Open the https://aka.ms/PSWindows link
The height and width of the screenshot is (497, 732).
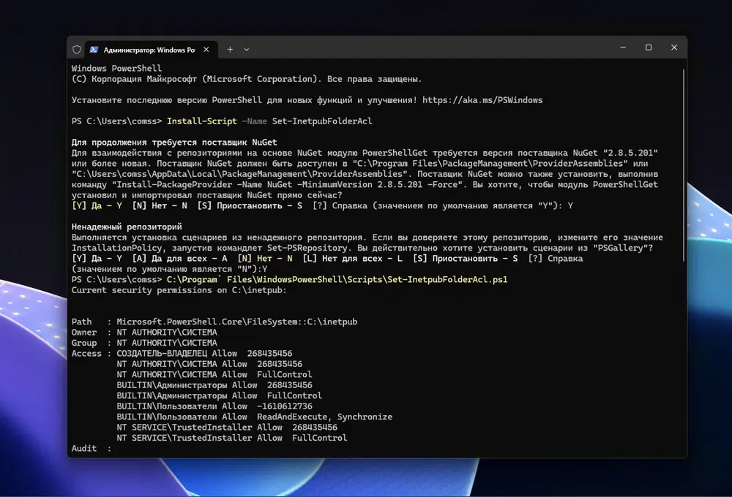[x=482, y=100]
